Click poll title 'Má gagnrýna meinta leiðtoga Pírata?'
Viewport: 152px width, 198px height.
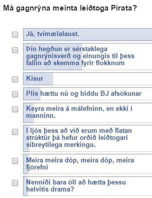(x=70, y=8)
